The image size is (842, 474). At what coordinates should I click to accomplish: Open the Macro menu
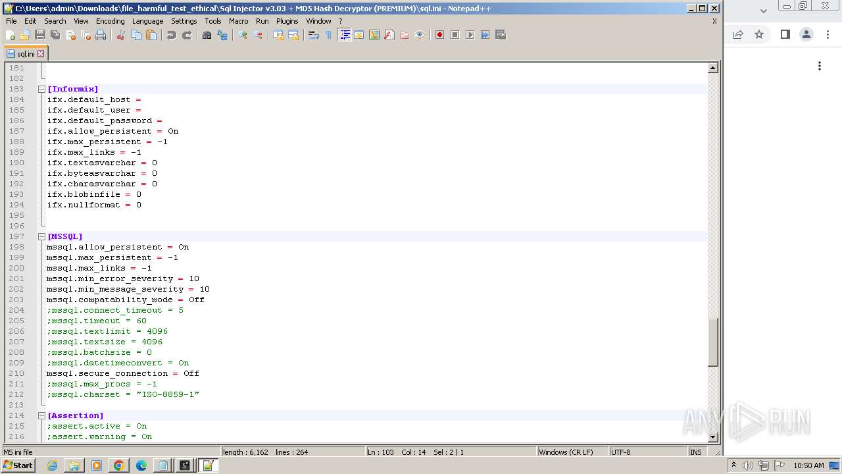tap(238, 21)
